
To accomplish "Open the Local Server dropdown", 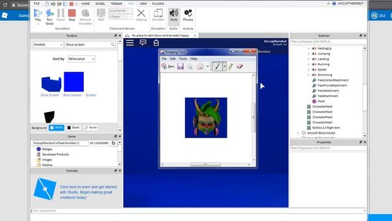I will (x=120, y=10).
